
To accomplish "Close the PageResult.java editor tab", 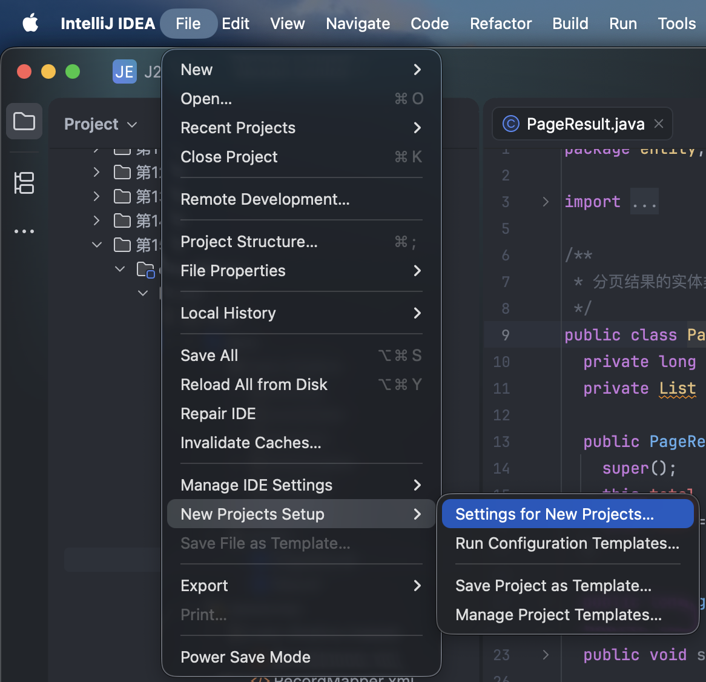I will pos(659,124).
